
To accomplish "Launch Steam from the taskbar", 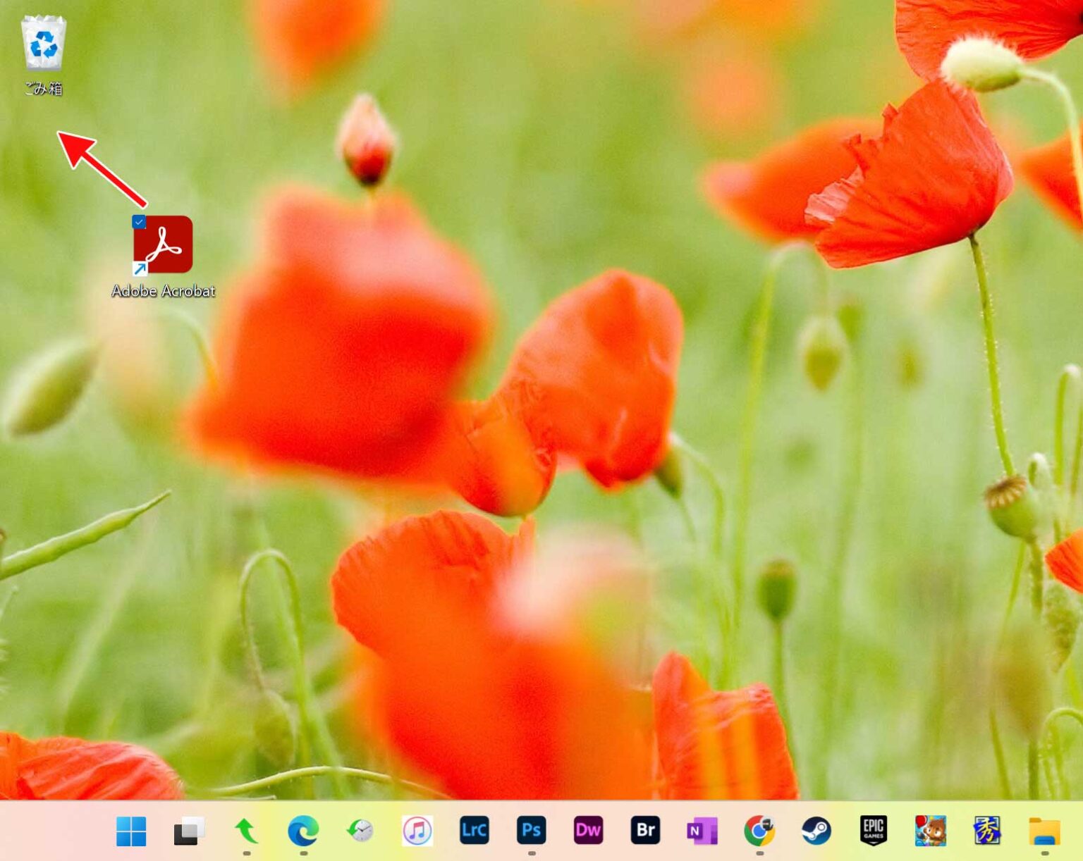I will [x=816, y=831].
